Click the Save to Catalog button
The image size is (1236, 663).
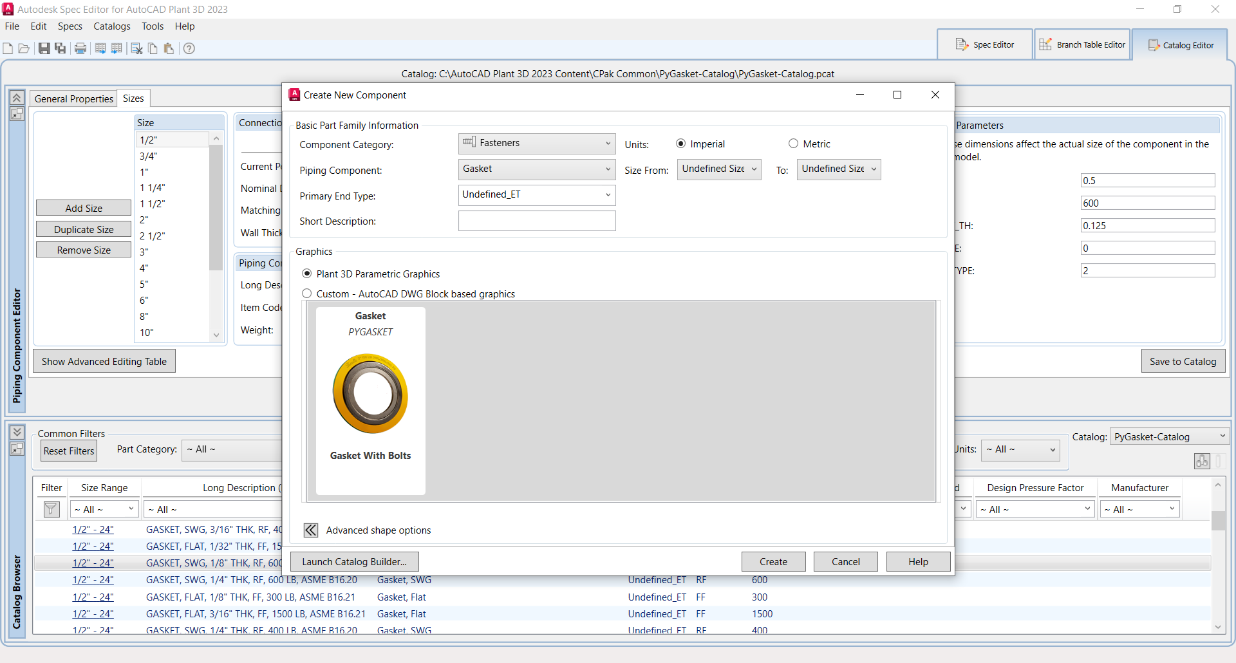(1183, 361)
